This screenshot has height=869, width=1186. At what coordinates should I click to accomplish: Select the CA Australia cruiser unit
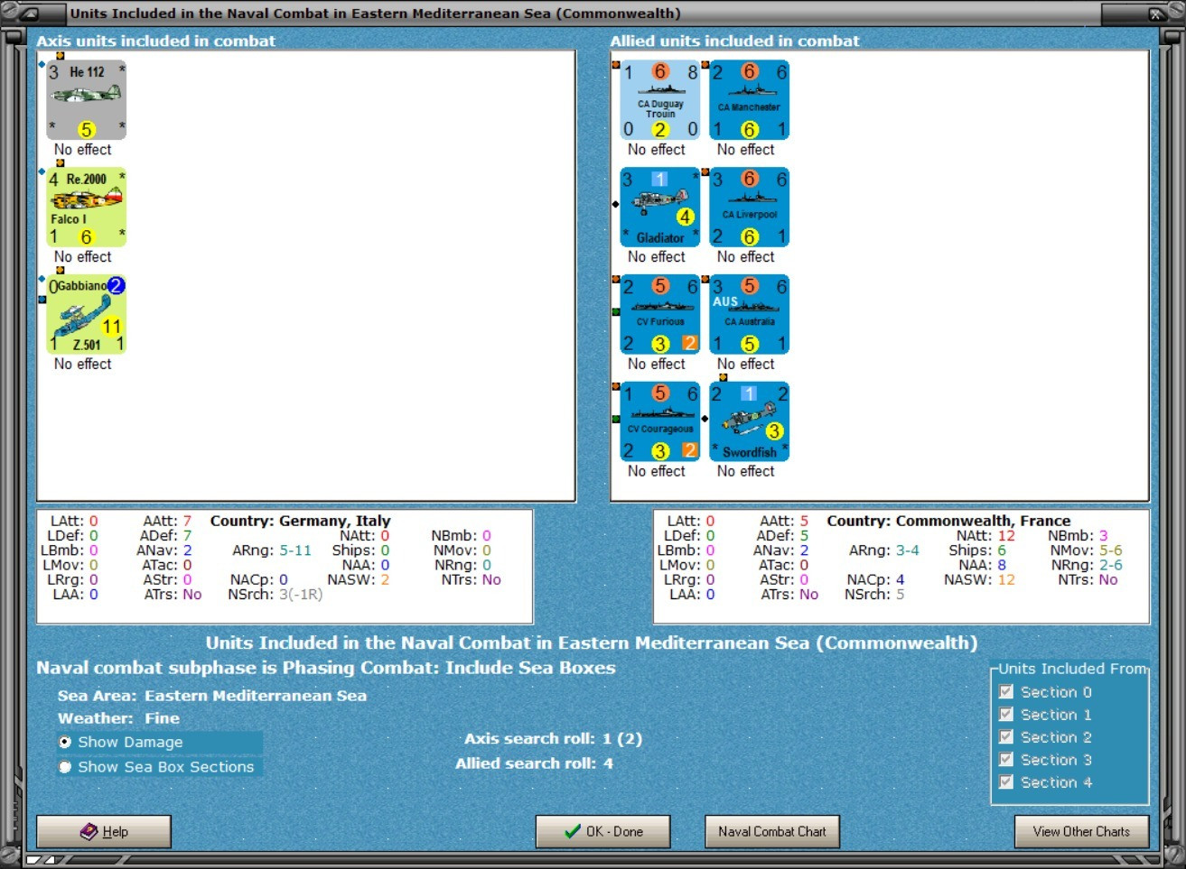[750, 315]
